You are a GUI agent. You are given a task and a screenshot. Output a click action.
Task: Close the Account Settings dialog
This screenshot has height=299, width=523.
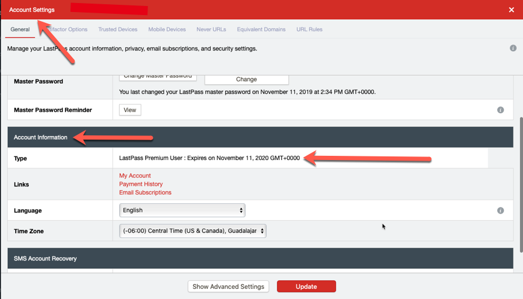pos(512,10)
